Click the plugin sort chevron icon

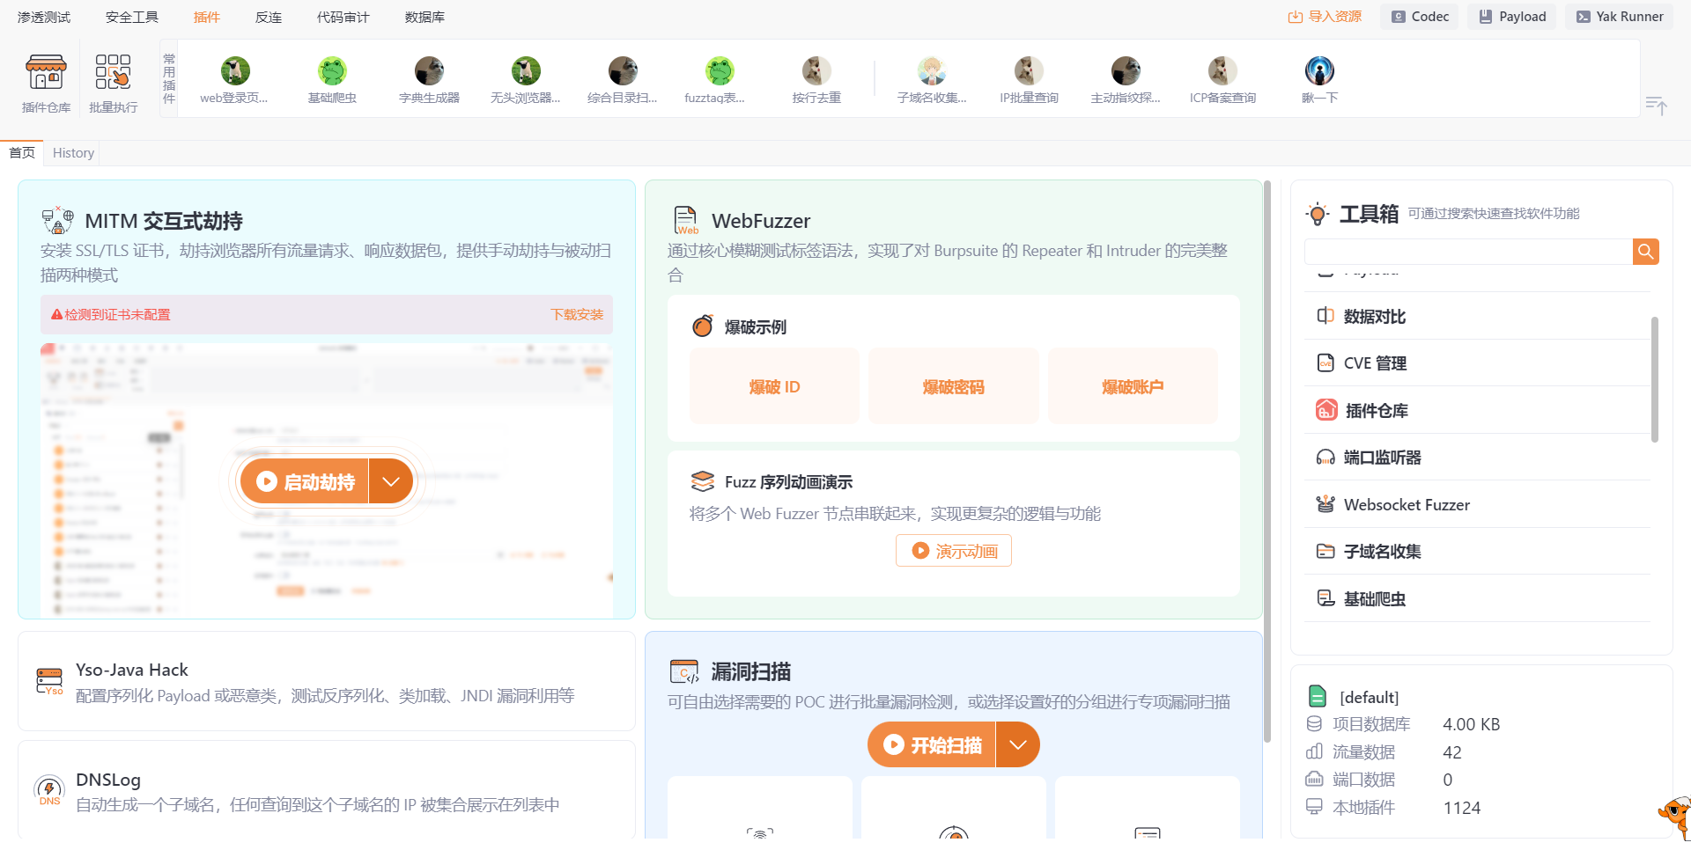1657,106
